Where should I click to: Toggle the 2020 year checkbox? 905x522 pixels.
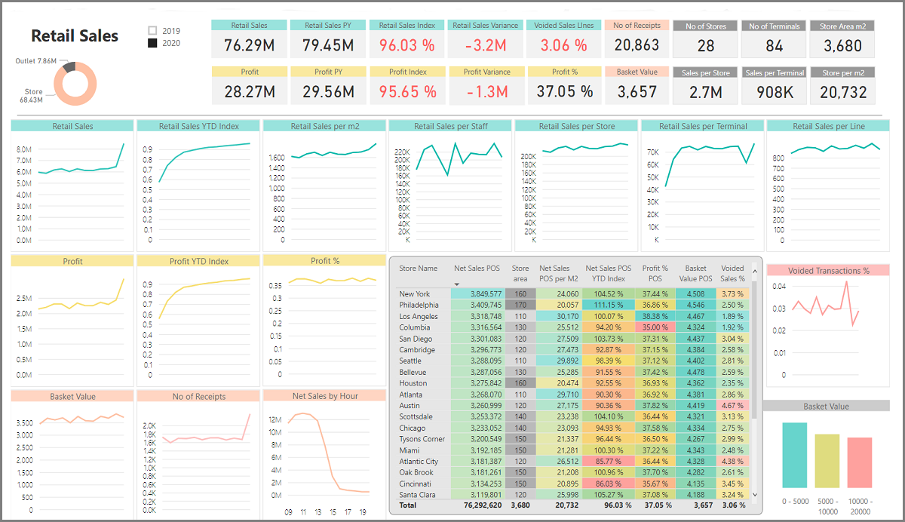pos(152,43)
